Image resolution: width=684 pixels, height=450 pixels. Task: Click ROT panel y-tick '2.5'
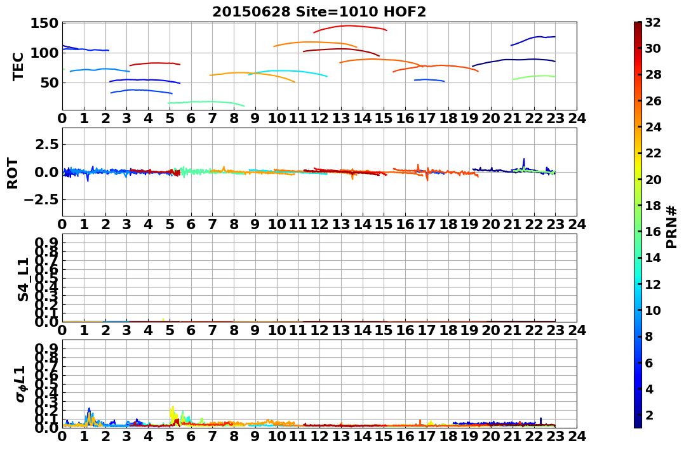(47, 144)
